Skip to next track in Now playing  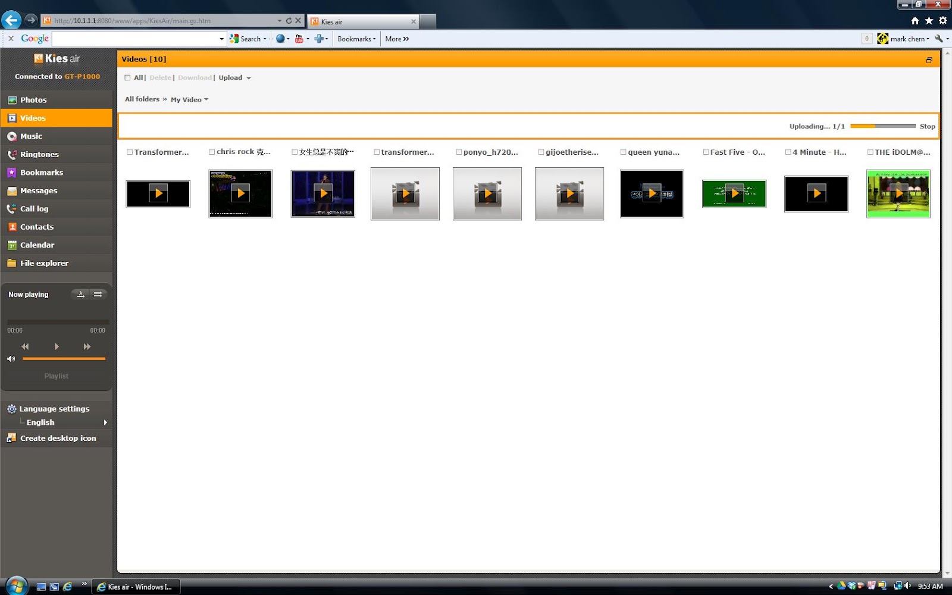pos(87,346)
